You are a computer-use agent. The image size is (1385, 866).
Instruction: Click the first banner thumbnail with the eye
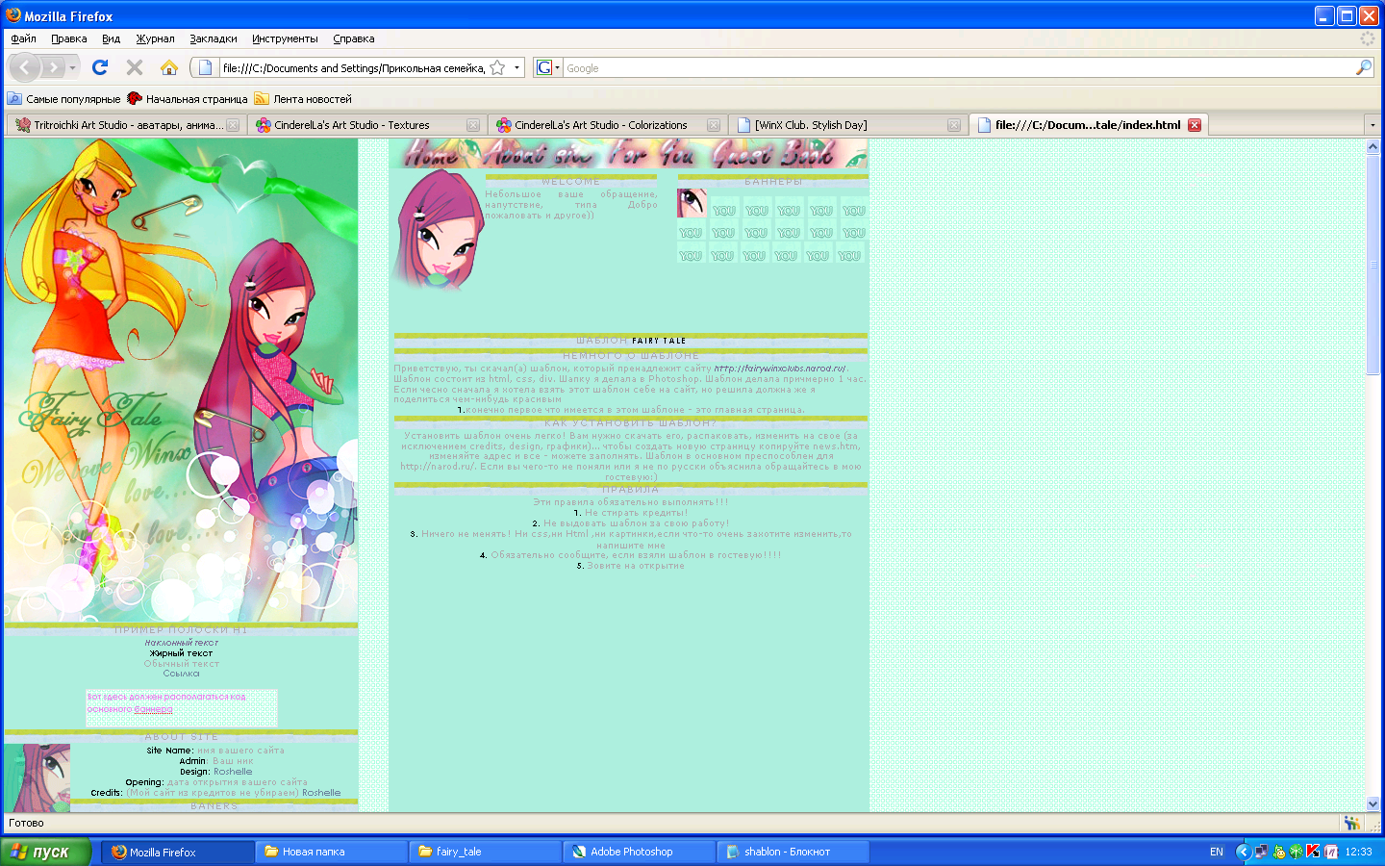(692, 203)
